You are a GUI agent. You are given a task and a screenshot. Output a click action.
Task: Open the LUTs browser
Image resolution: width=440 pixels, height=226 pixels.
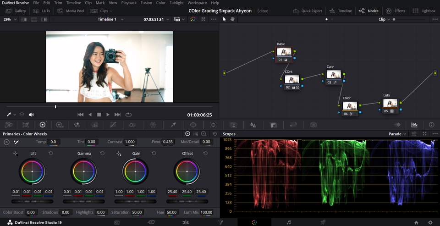42,11
